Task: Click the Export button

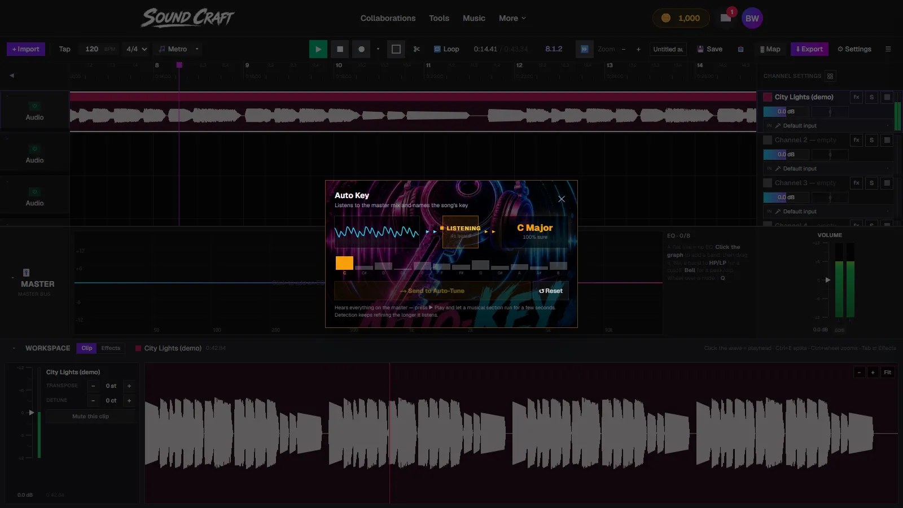Action: coord(809,49)
